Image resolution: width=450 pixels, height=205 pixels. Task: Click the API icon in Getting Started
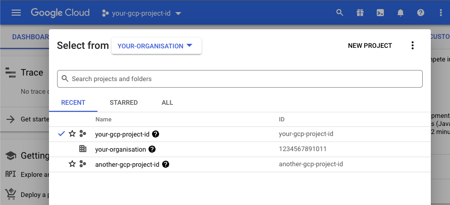pyautogui.click(x=11, y=174)
